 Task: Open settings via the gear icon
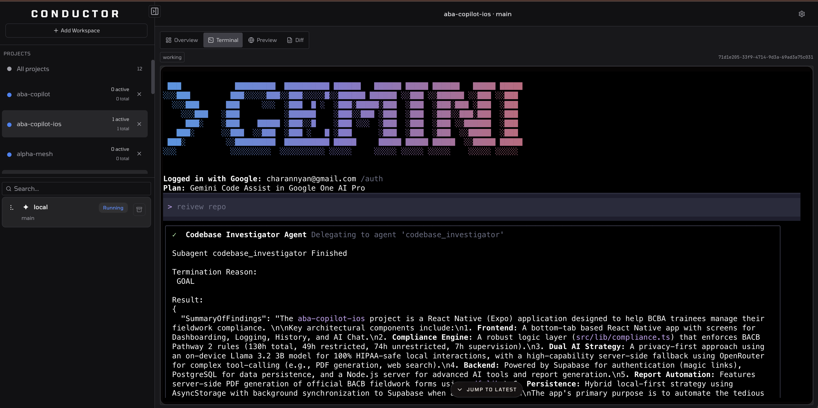tap(802, 14)
